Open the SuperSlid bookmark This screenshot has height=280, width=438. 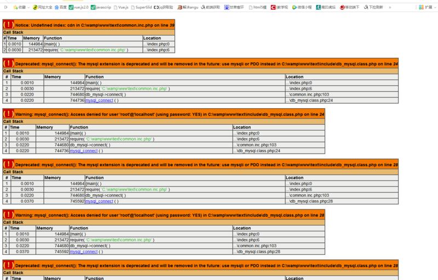tap(141, 7)
